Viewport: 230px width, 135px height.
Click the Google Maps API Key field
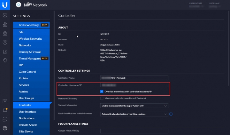point(134,131)
